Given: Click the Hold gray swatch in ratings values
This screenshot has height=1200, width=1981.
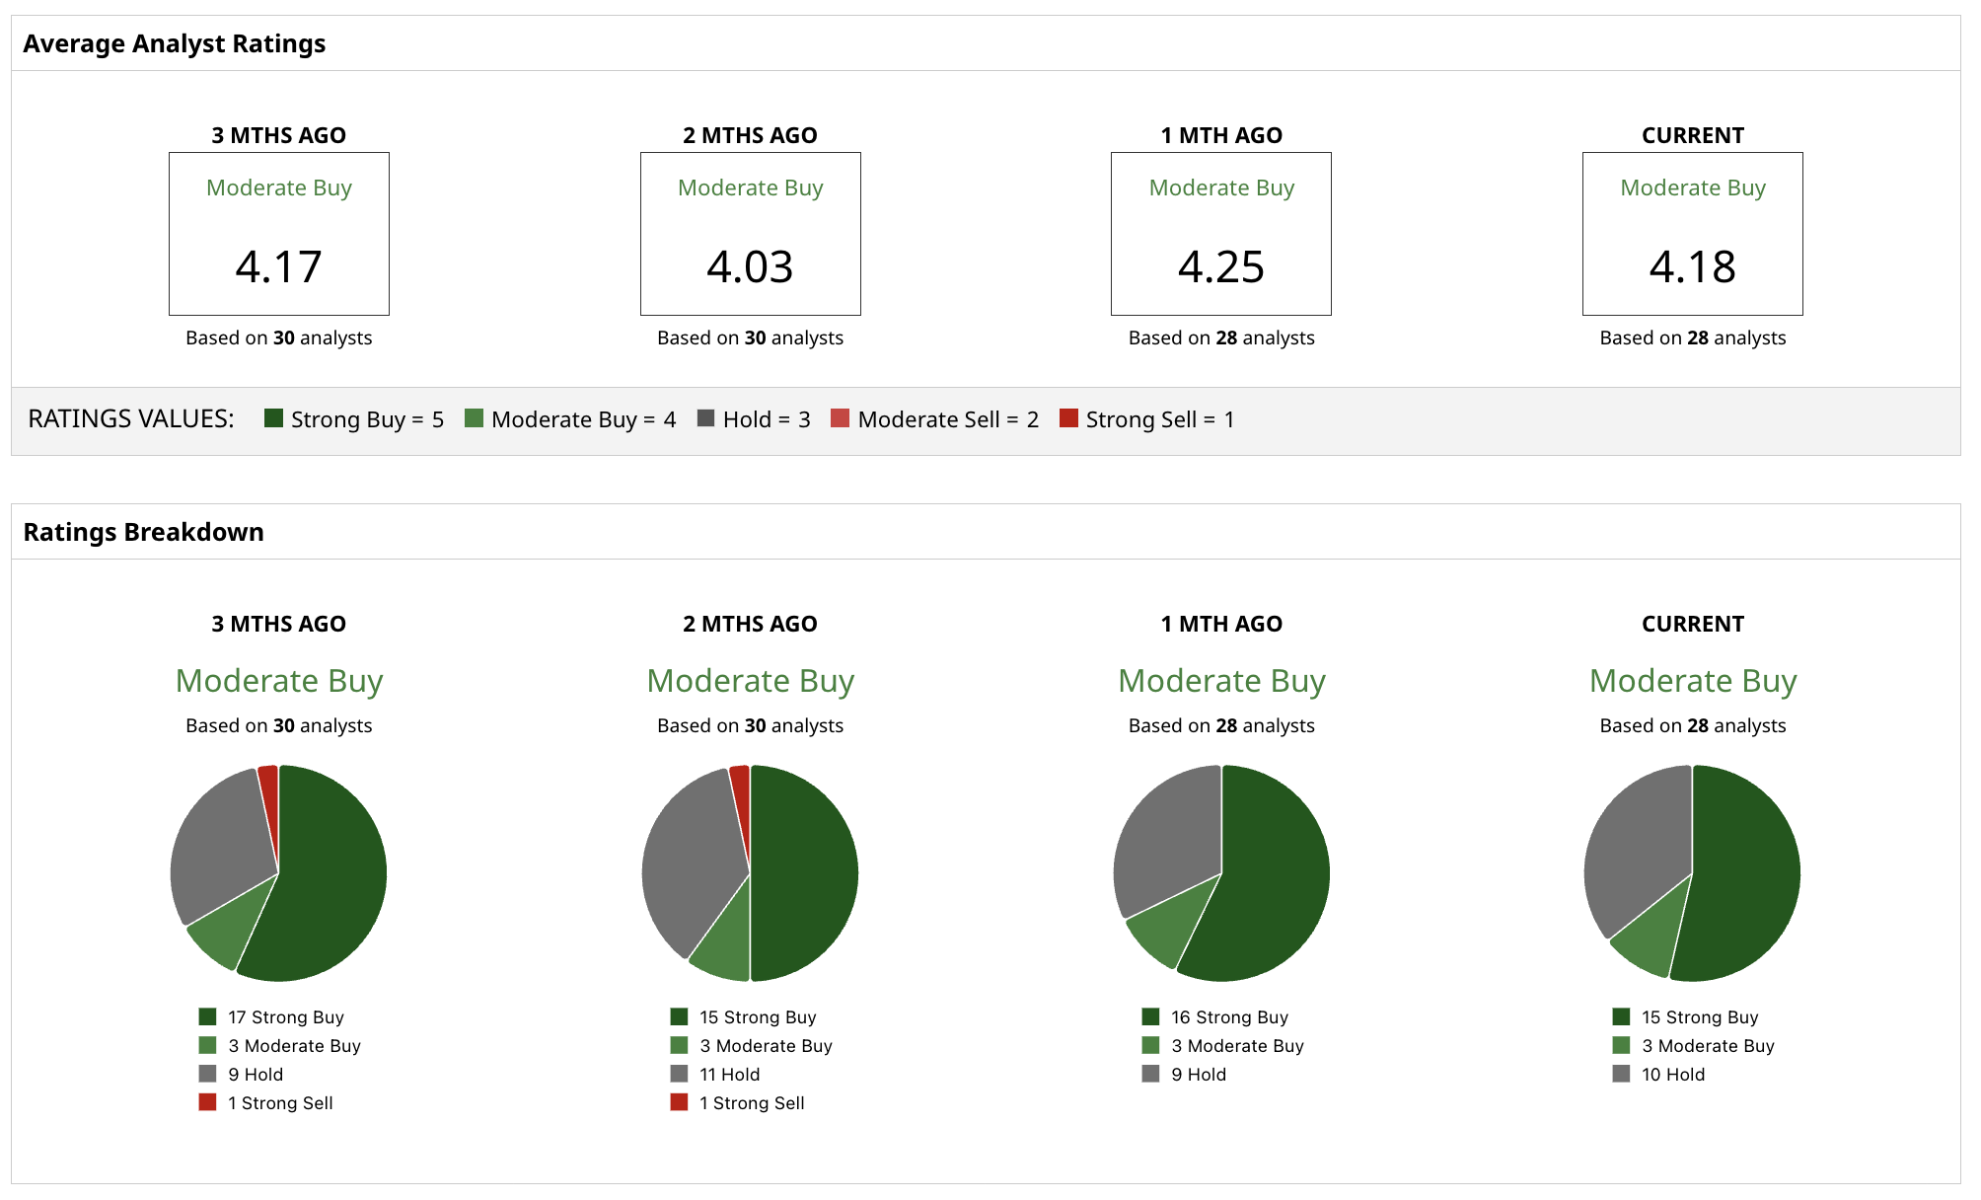Looking at the screenshot, I should (705, 418).
